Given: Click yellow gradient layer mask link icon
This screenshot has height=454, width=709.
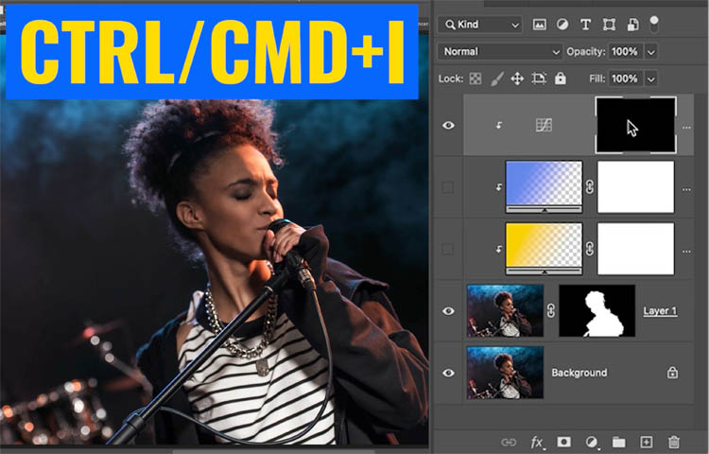Looking at the screenshot, I should click(590, 249).
